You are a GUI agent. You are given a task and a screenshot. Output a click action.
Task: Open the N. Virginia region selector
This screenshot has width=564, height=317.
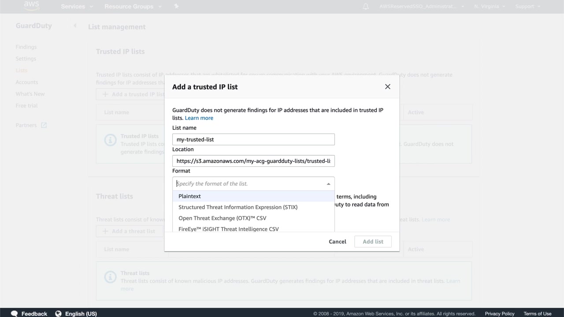[x=490, y=7]
